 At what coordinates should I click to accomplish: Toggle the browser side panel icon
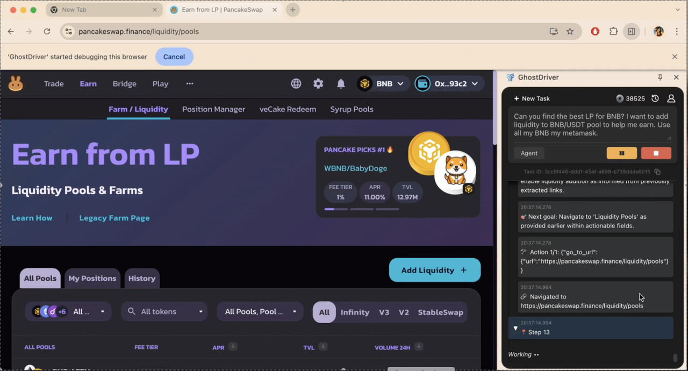[632, 32]
